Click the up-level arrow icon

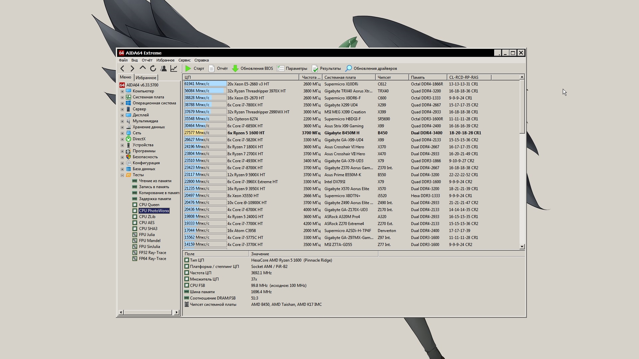click(143, 68)
